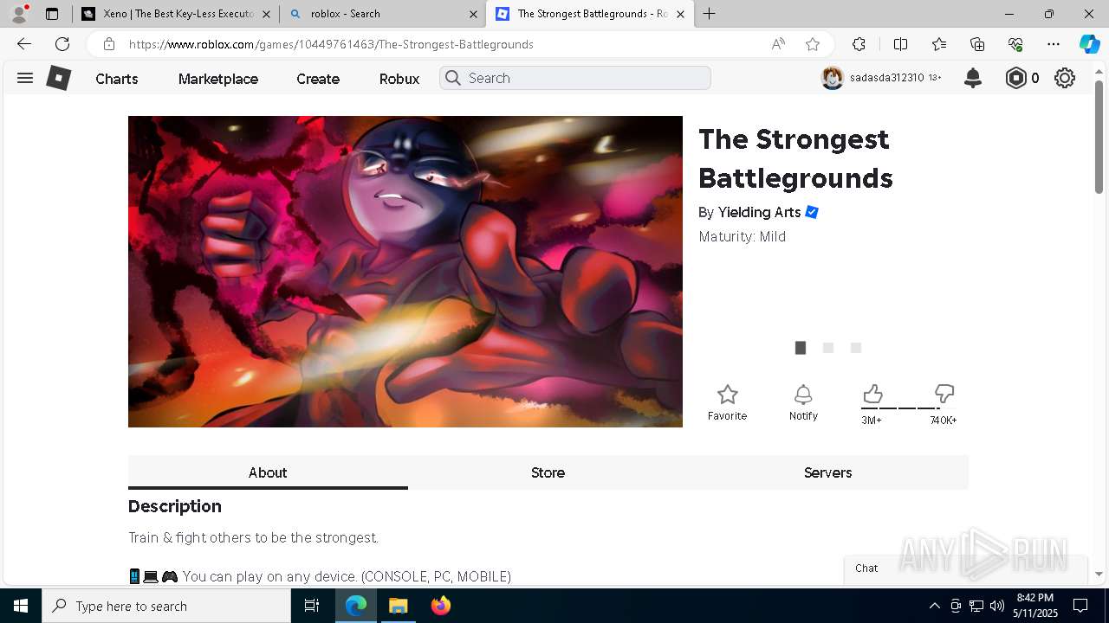The height and width of the screenshot is (623, 1109).
Task: Open the Robux balance icon
Action: click(1015, 78)
